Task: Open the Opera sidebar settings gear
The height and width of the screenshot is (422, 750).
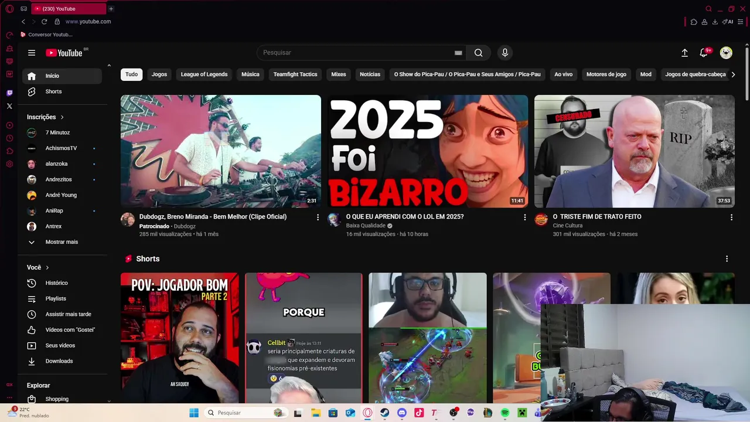Action: tap(9, 164)
